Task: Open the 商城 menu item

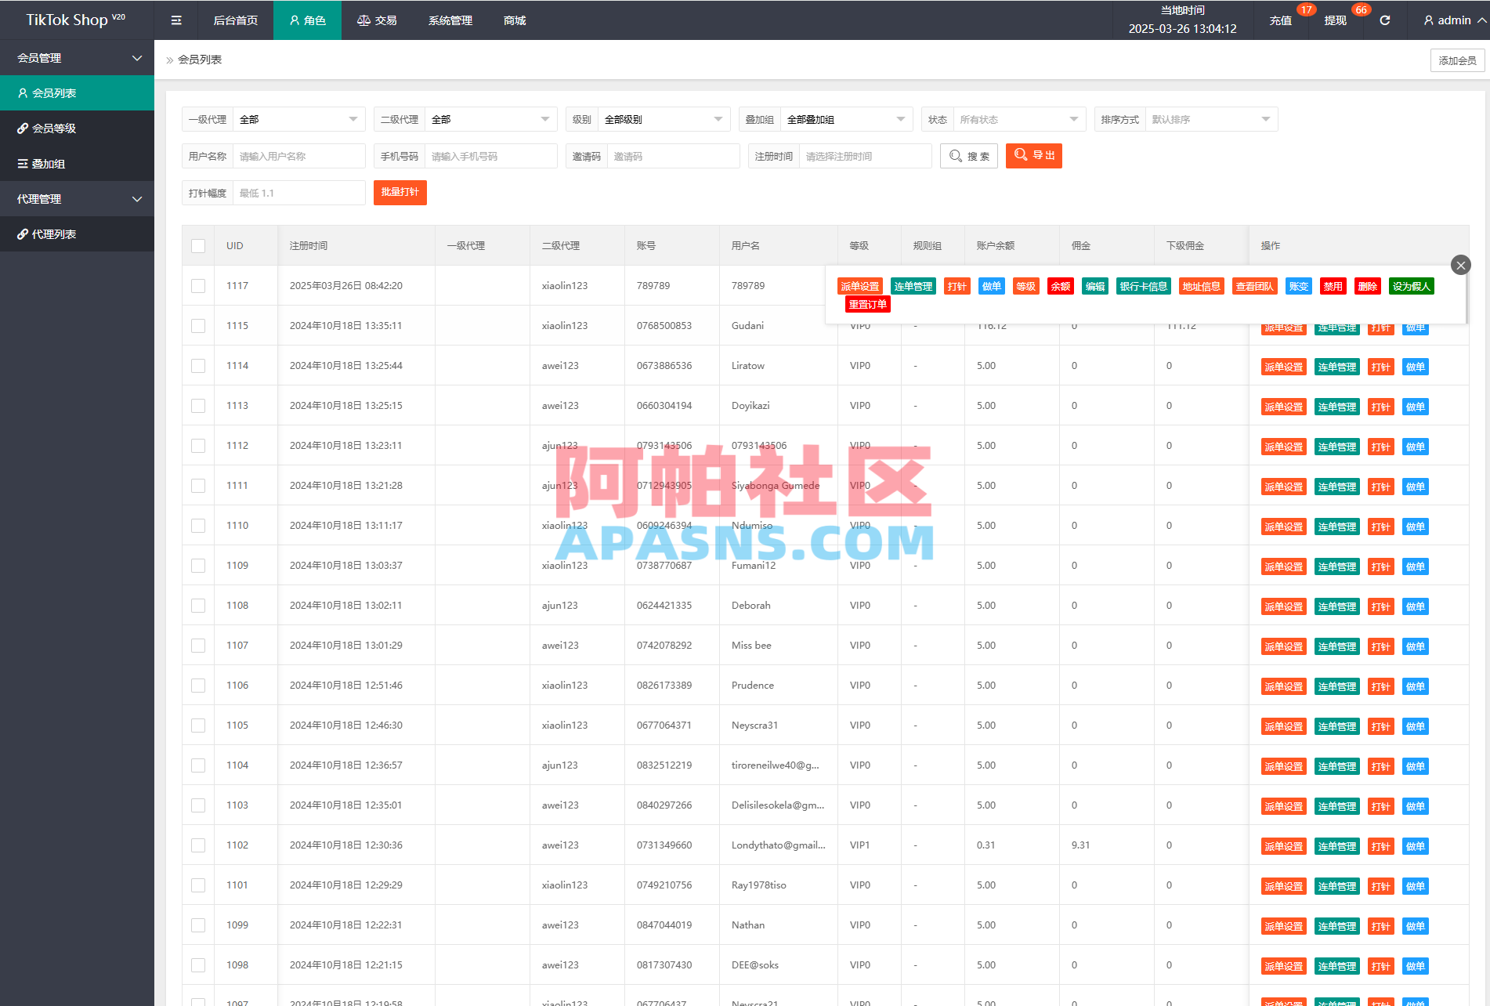Action: click(514, 20)
